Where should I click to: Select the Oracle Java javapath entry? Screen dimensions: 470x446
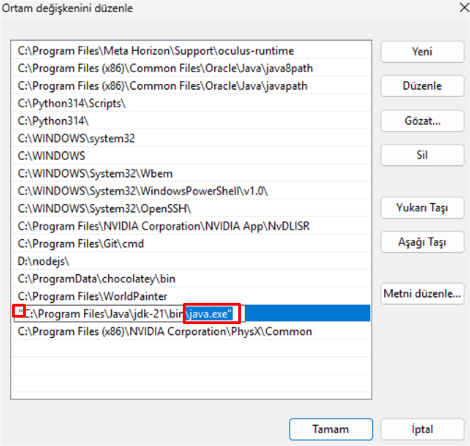[x=191, y=86]
